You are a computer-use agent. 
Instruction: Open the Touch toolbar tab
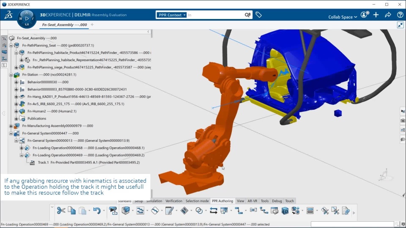pos(289,201)
